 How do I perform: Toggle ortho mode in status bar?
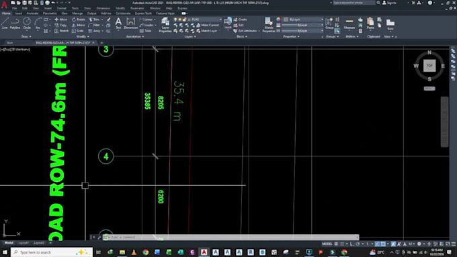tap(352, 244)
